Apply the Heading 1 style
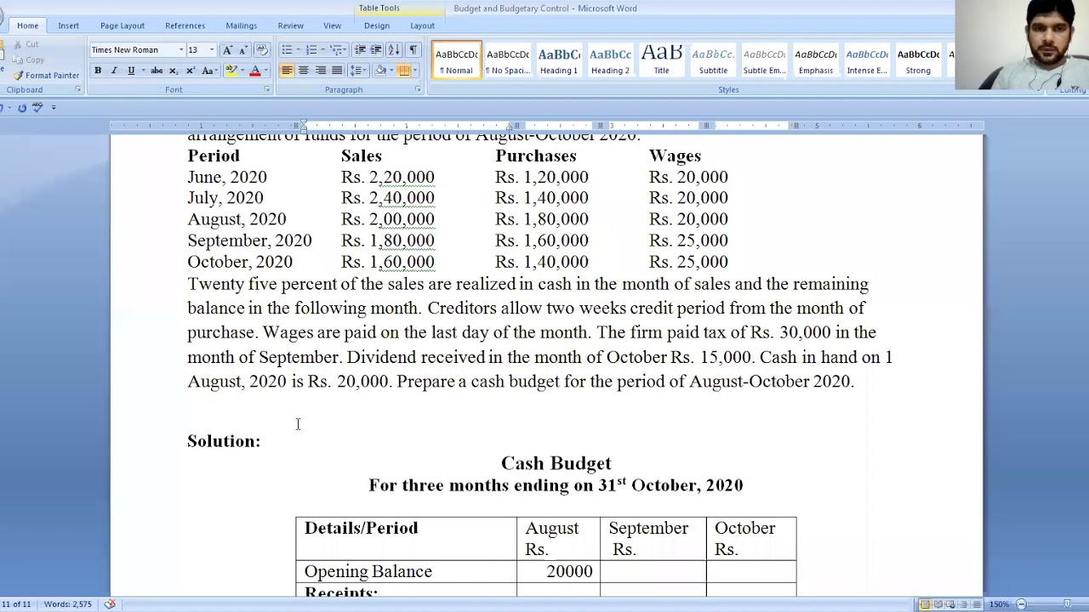 pos(559,59)
